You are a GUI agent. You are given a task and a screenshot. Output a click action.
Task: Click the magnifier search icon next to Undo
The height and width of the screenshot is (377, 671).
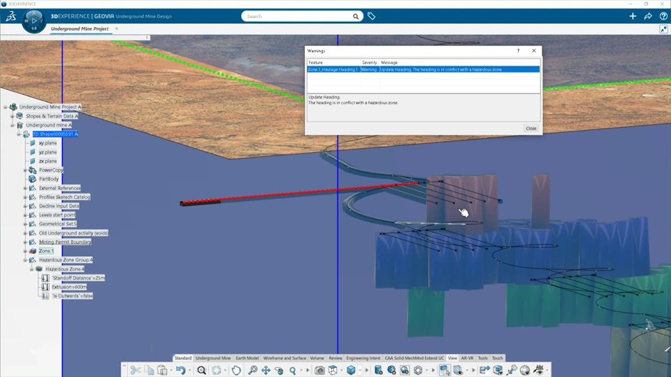(x=201, y=370)
